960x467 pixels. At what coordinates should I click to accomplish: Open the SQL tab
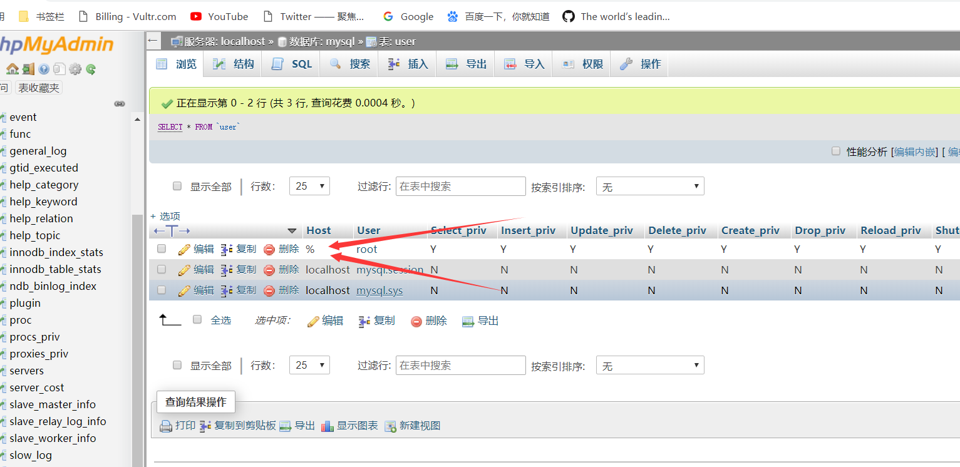(291, 64)
